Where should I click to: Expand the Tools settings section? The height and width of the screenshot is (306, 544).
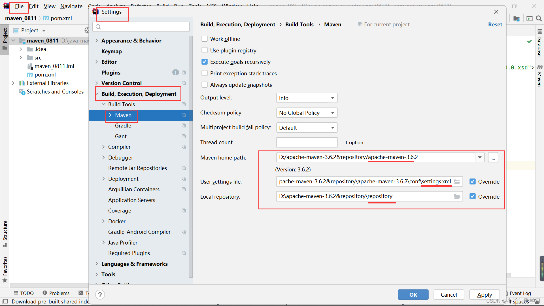(97, 274)
